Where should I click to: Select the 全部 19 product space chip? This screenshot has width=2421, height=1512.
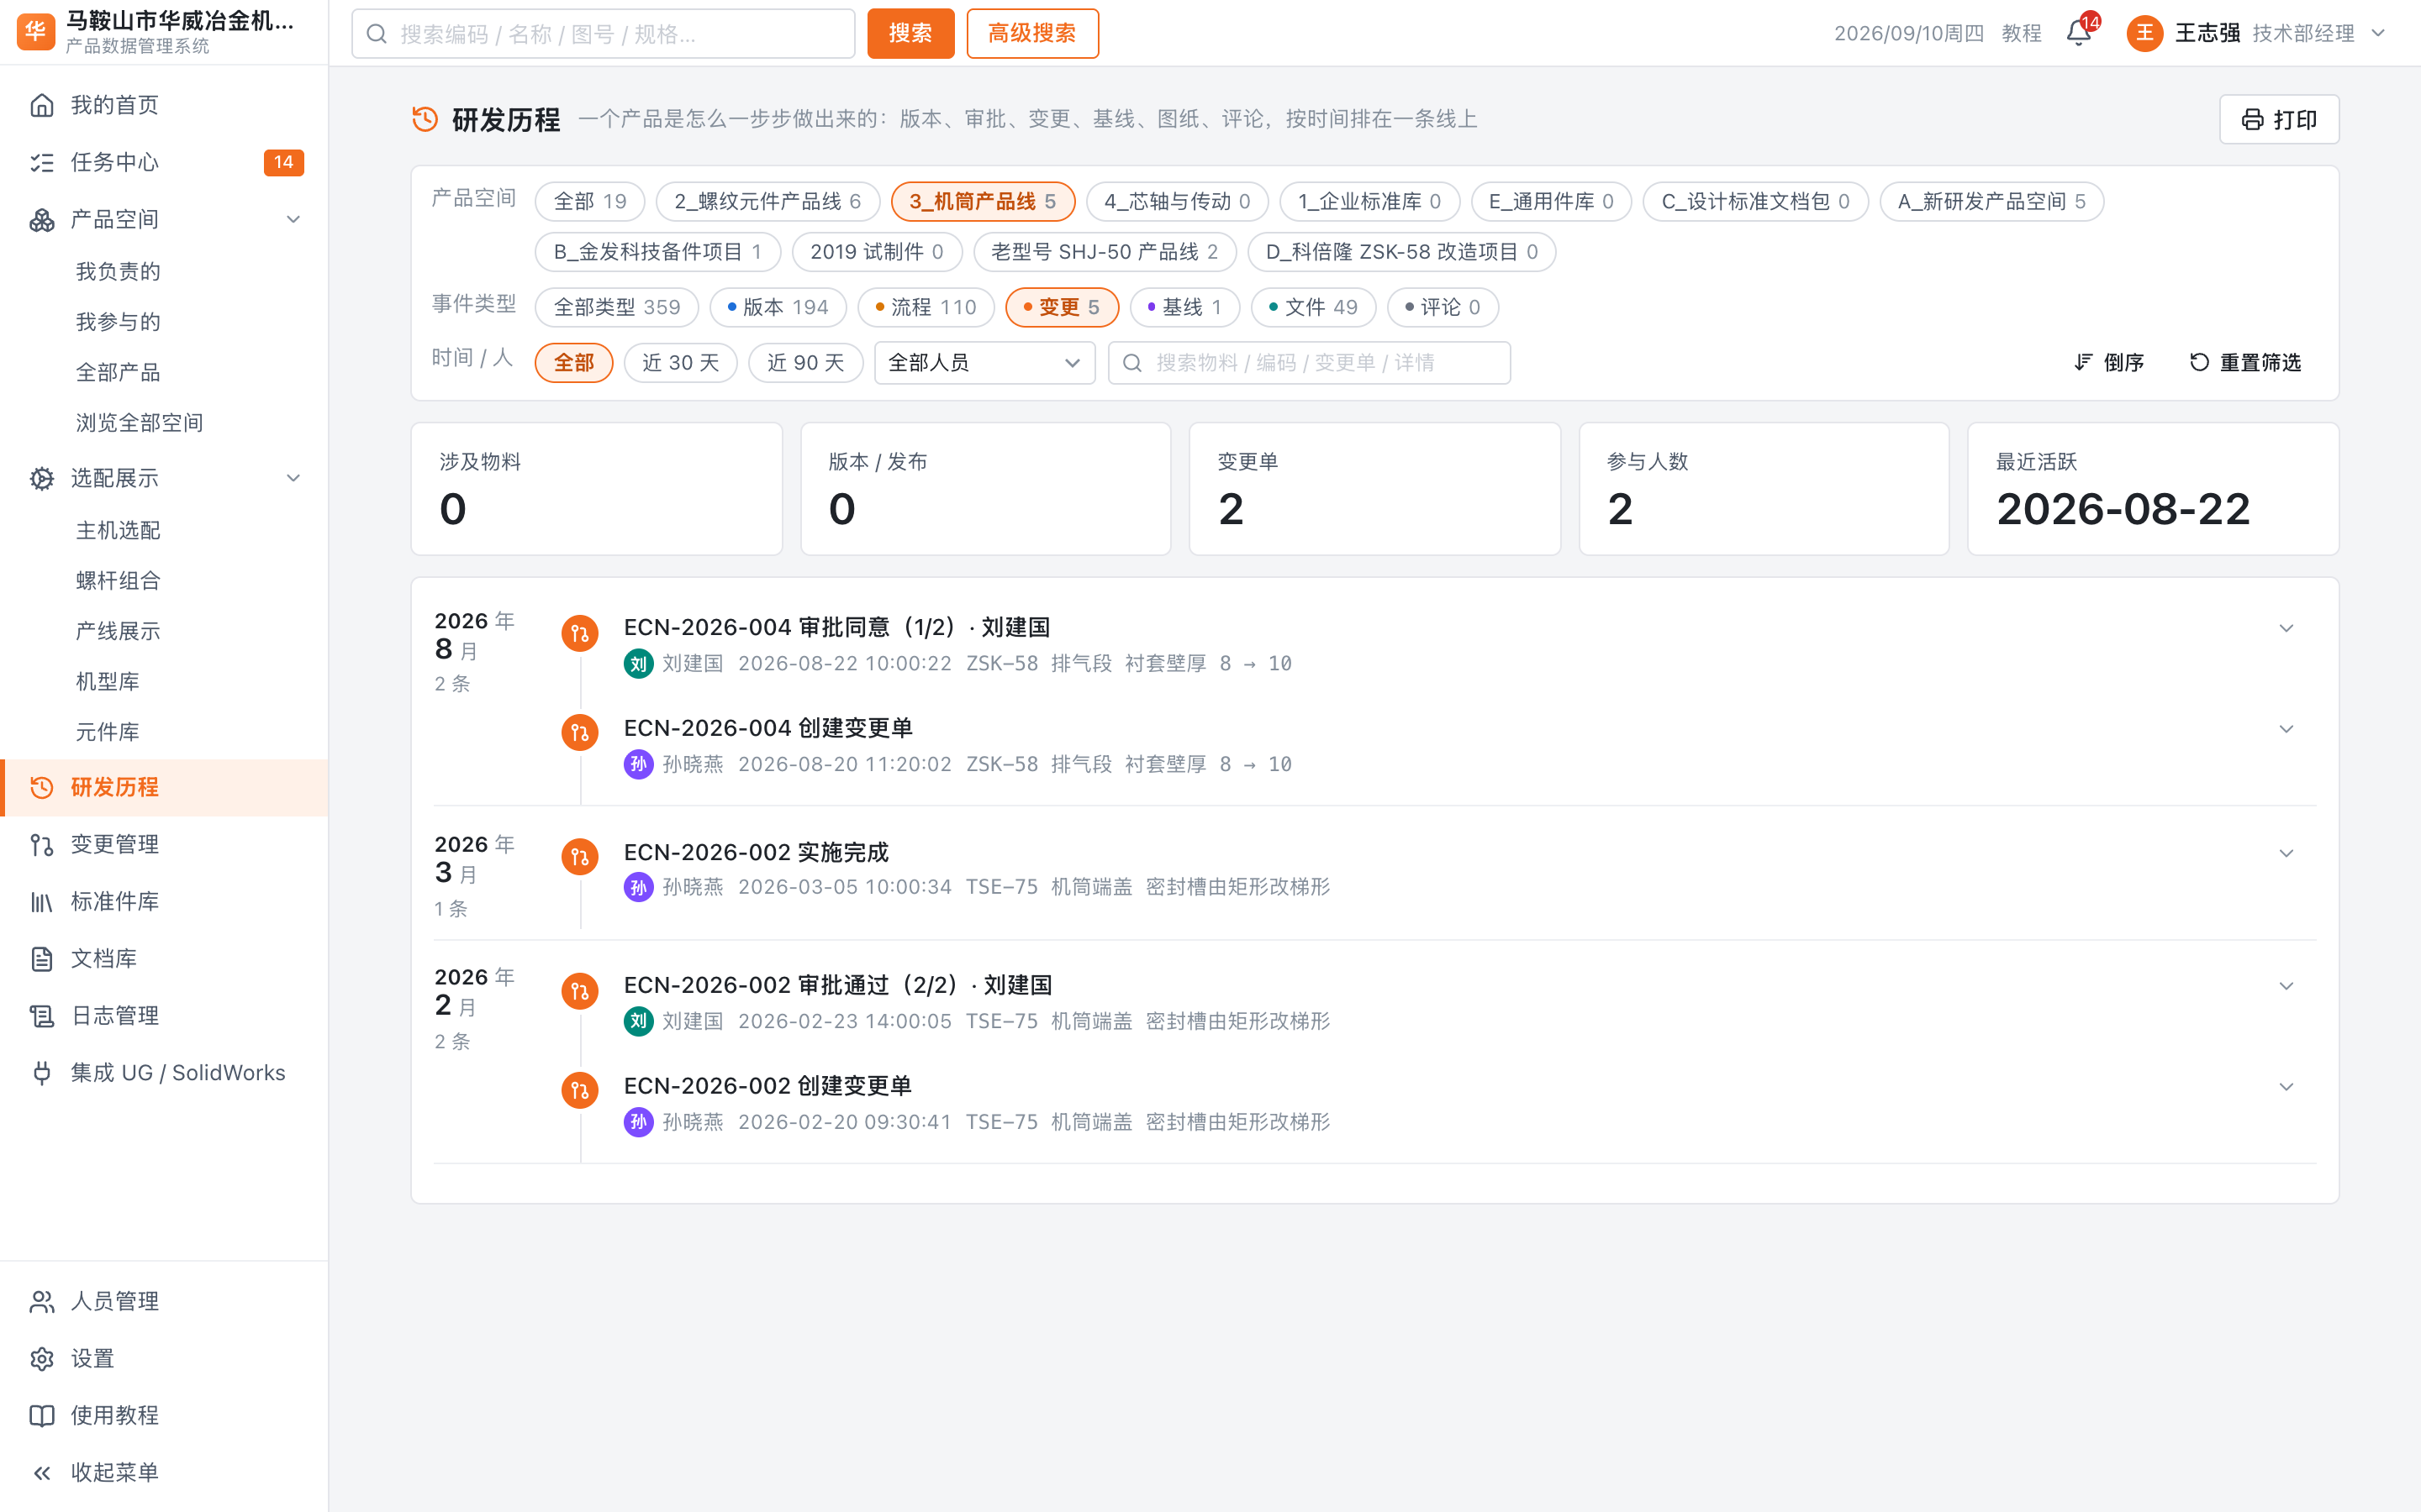[x=590, y=201]
